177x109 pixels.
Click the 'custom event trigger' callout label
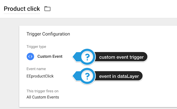[x=121, y=57]
